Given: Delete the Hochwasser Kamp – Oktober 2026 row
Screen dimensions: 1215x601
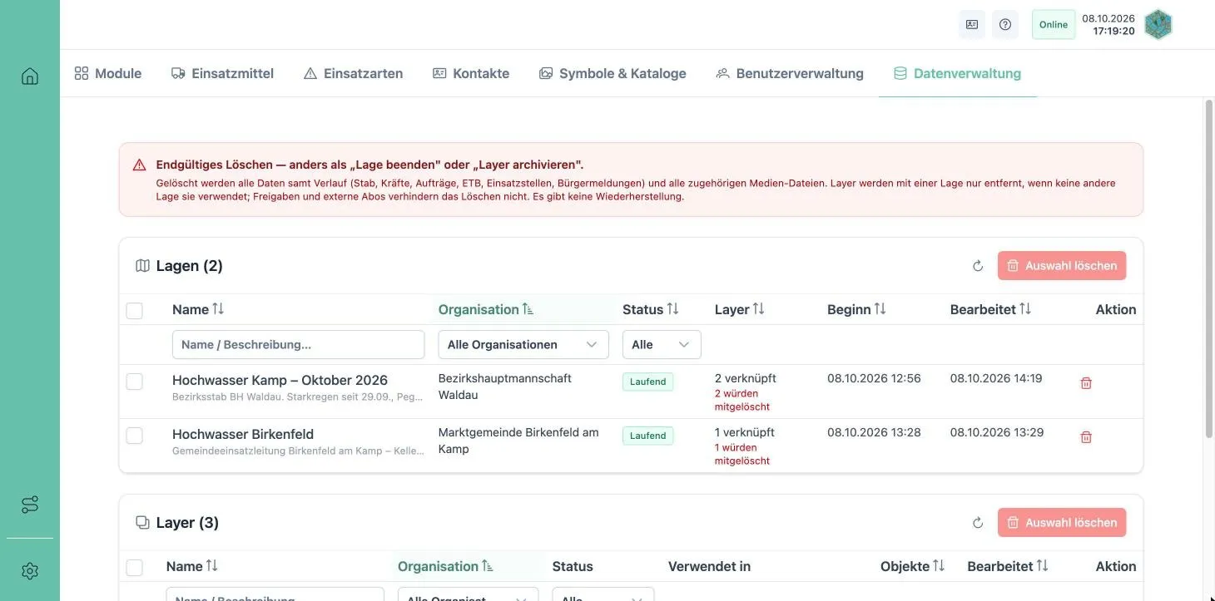Looking at the screenshot, I should 1086,383.
